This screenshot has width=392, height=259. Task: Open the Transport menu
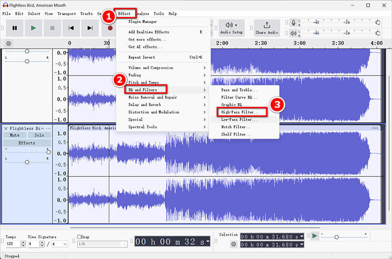click(67, 14)
